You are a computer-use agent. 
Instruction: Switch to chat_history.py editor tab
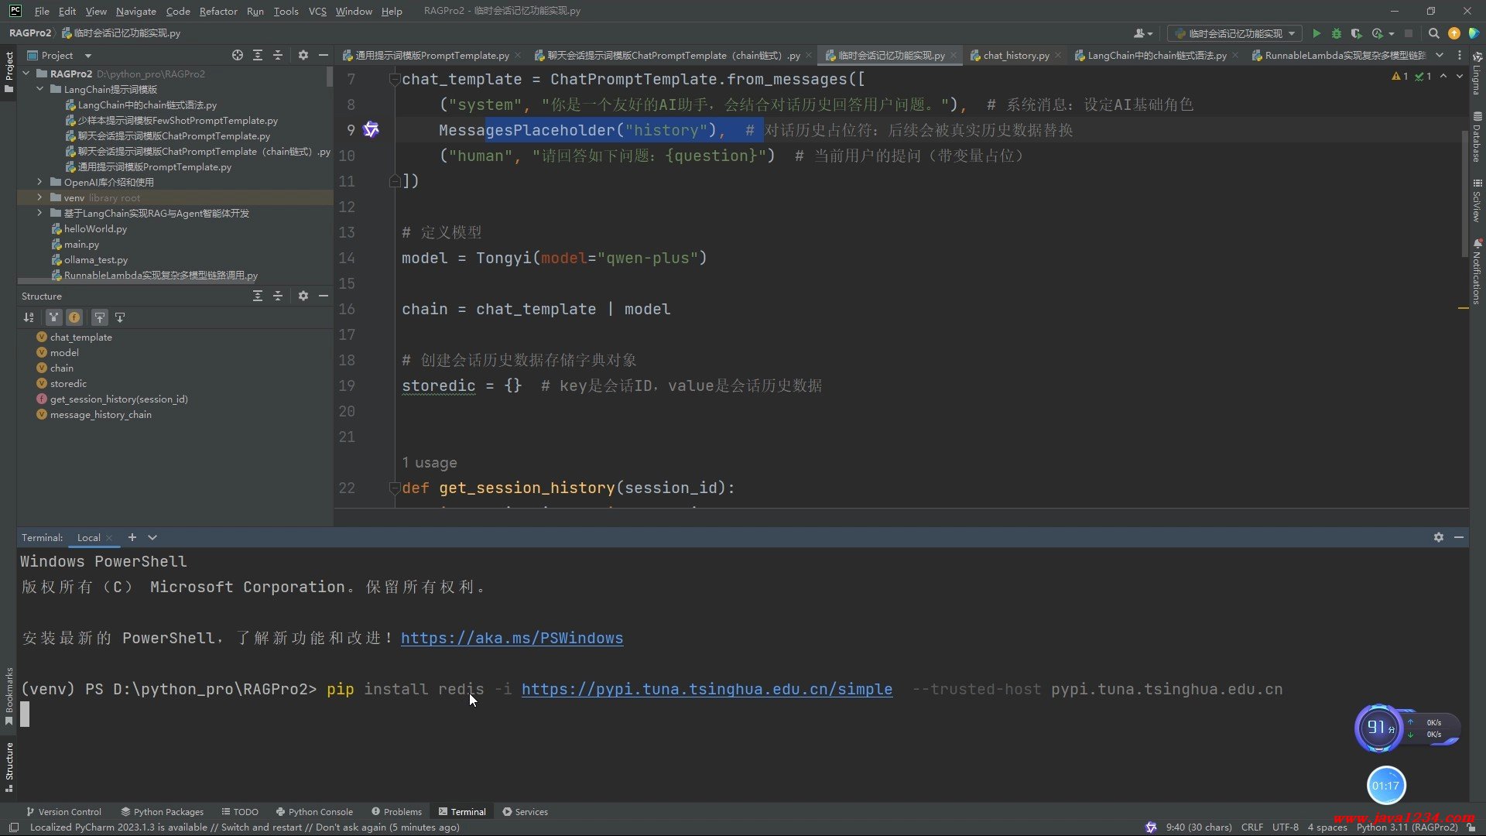[1015, 55]
